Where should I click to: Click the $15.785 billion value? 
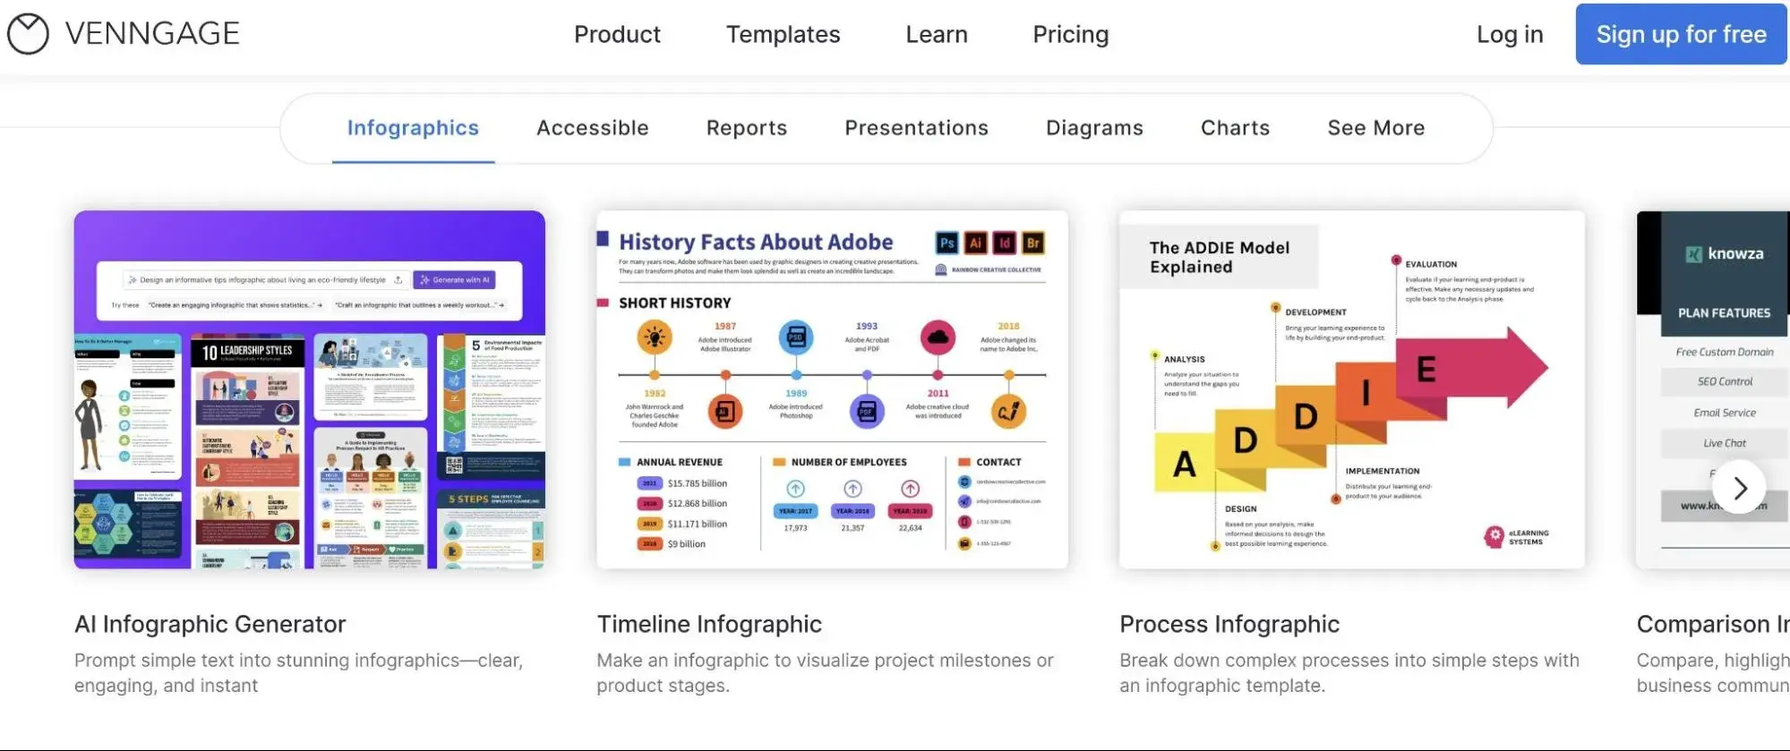coord(697,483)
